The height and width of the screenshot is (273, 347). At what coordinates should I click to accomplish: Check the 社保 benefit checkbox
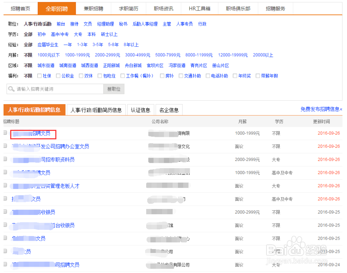[x=39, y=76]
